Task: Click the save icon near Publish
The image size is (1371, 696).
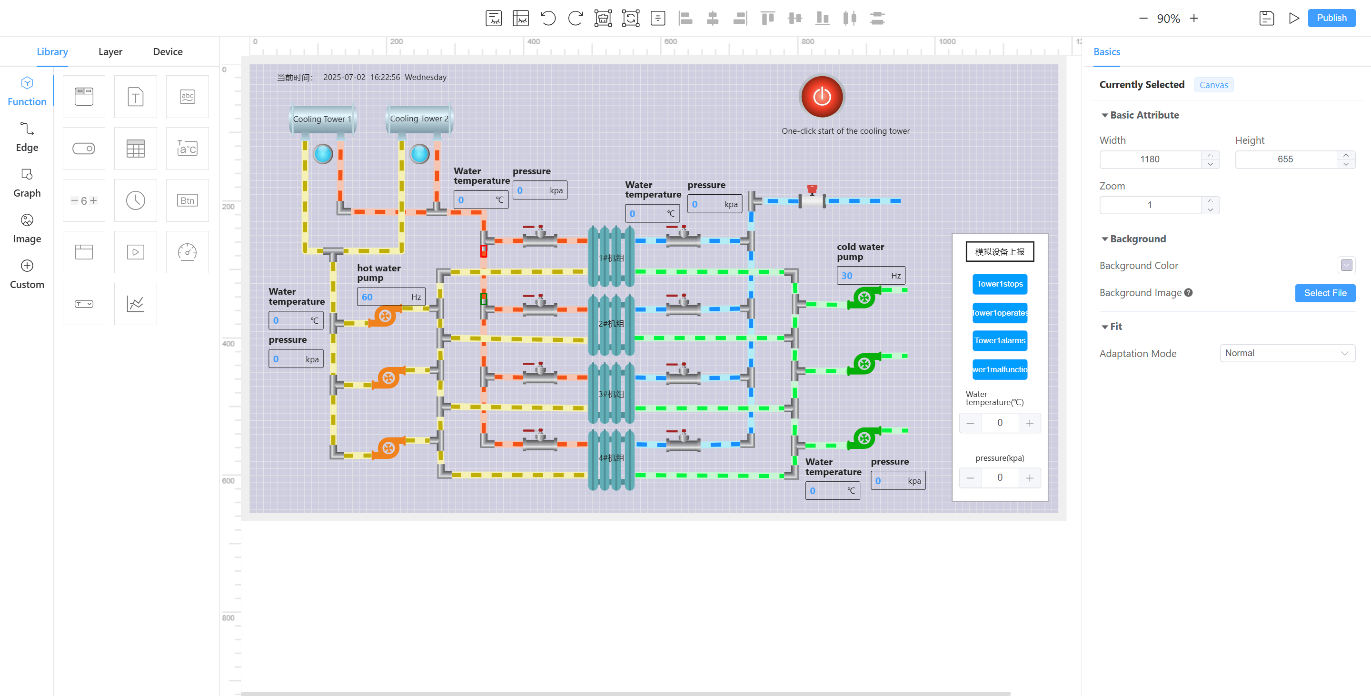Action: click(1266, 18)
